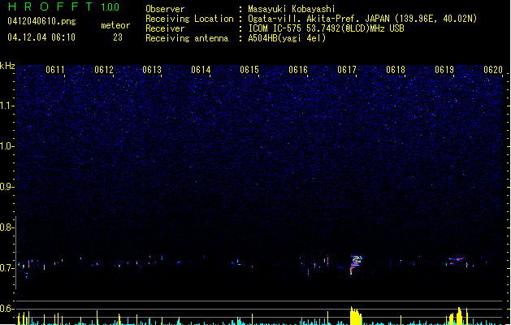This screenshot has height=325, width=511.
Task: Click the 0.7 kHz axis label
Action: (x=6, y=268)
